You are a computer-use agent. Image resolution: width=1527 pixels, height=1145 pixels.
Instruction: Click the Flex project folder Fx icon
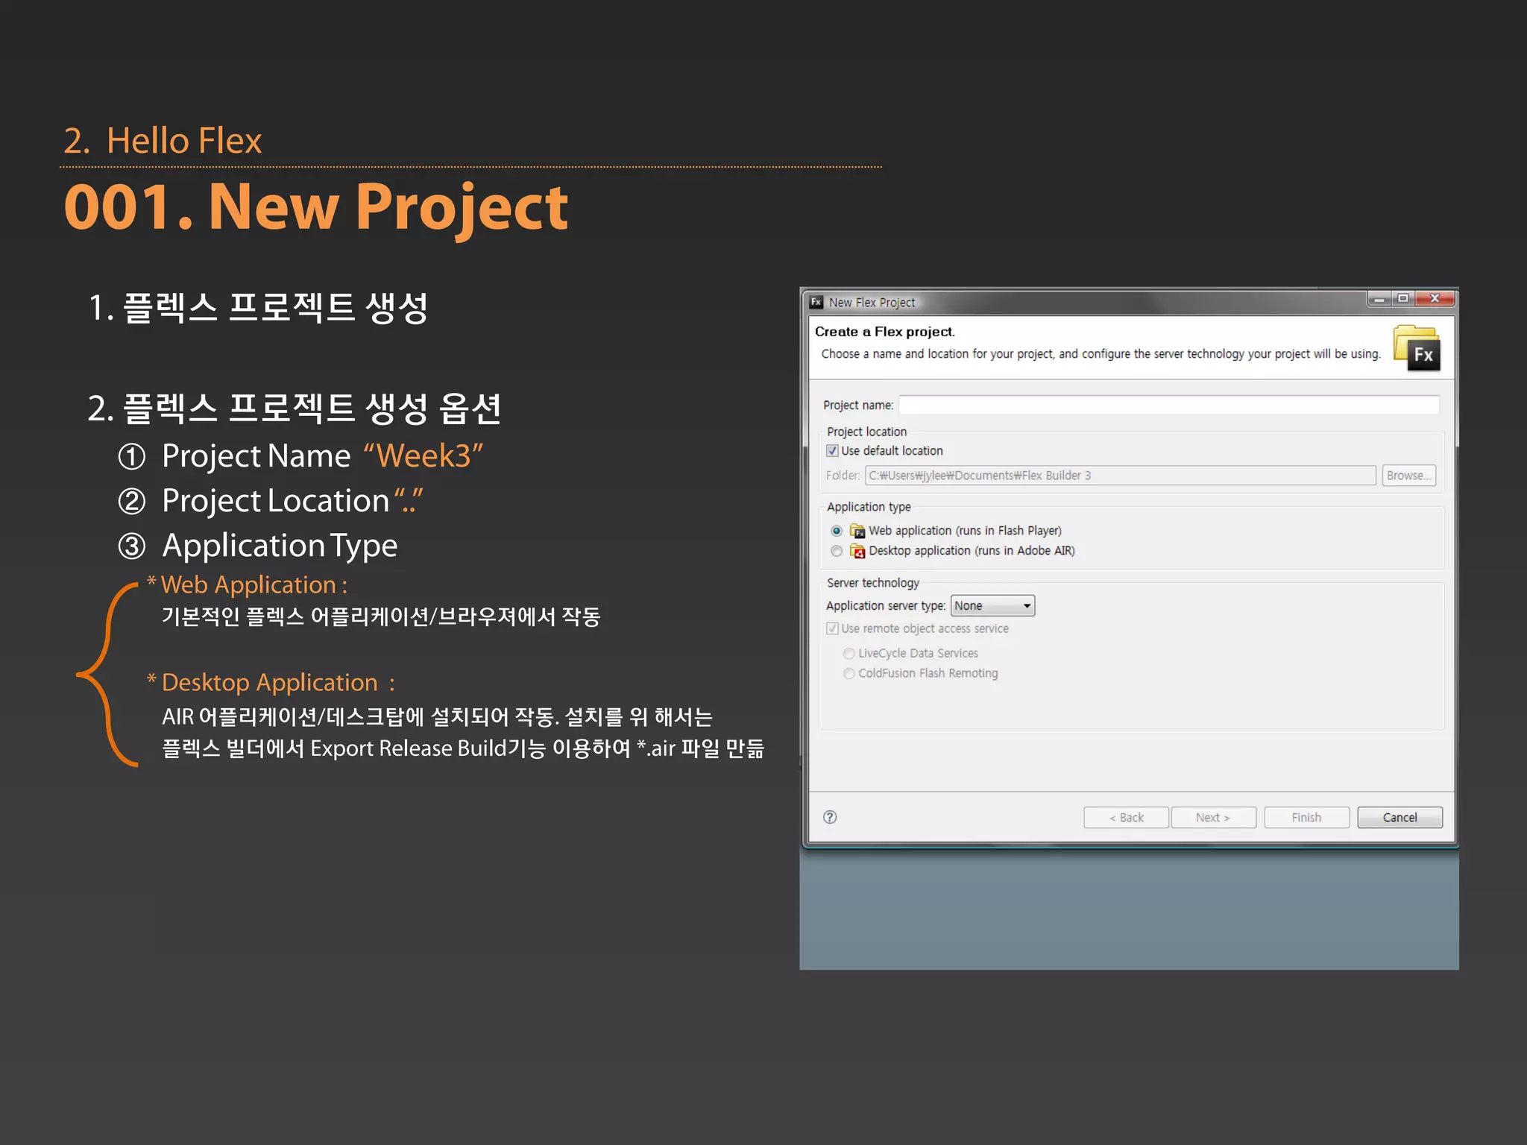(x=1417, y=348)
